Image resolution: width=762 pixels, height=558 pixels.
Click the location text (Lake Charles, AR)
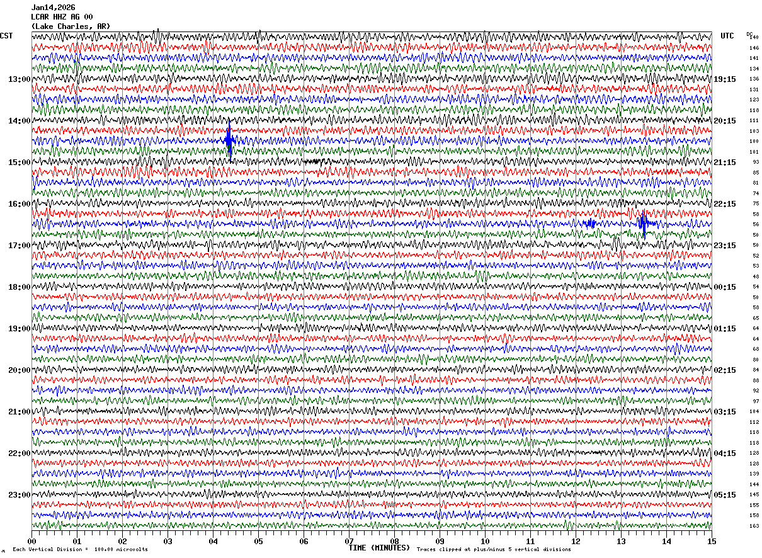(x=71, y=26)
